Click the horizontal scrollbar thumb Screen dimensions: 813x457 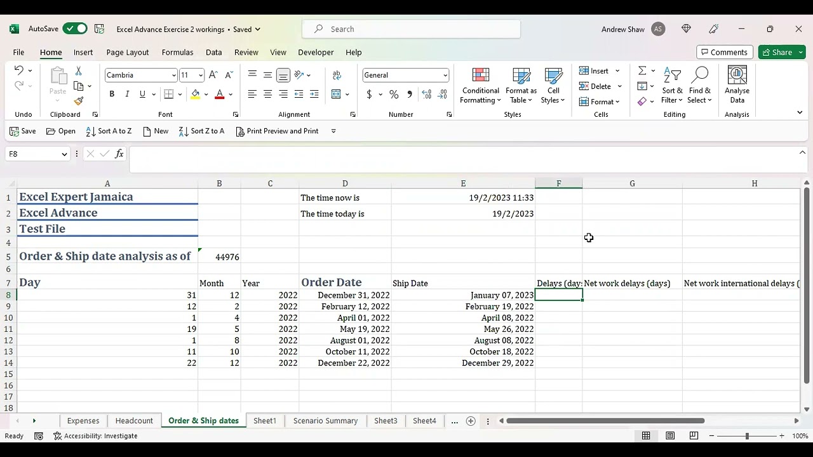(605, 421)
